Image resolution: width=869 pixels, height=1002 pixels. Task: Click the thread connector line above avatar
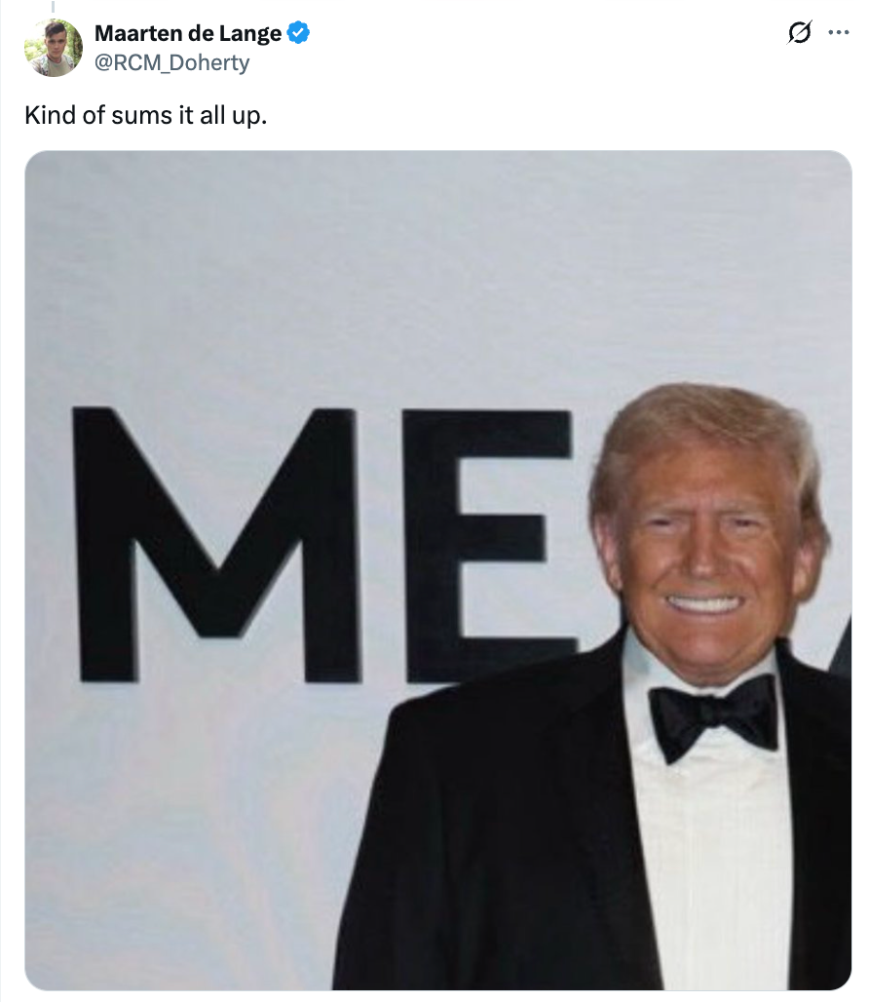click(53, 7)
